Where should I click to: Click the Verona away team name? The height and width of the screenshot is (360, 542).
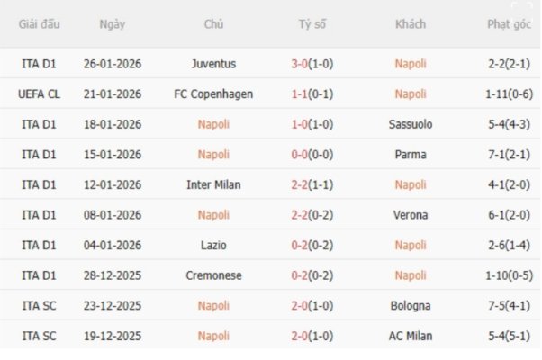[x=411, y=215]
